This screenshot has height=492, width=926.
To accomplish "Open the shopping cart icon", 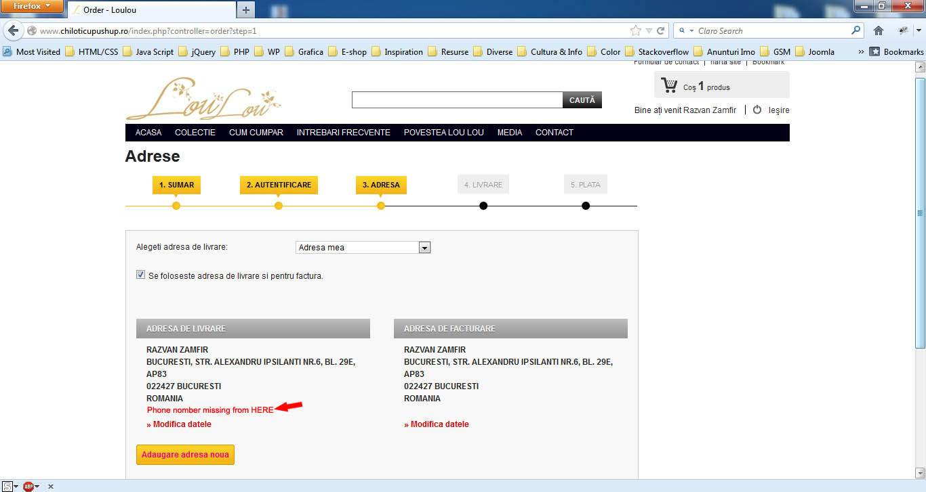I will click(669, 85).
